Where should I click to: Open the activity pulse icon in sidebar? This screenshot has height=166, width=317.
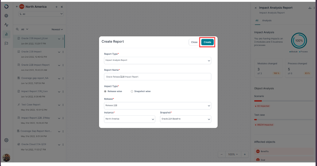point(6,25)
